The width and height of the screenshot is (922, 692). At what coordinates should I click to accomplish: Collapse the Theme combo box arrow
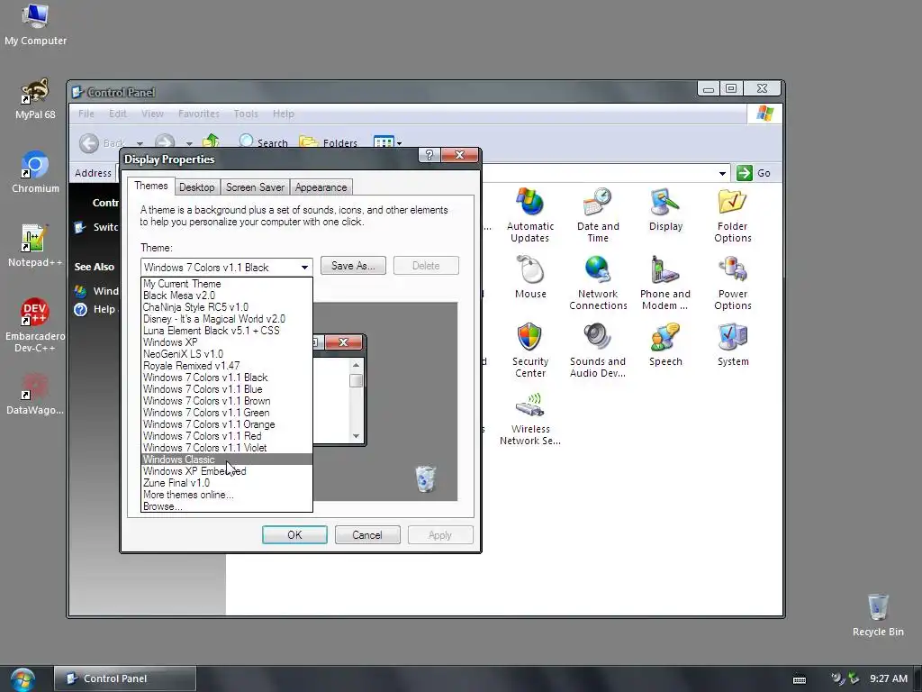pos(304,267)
